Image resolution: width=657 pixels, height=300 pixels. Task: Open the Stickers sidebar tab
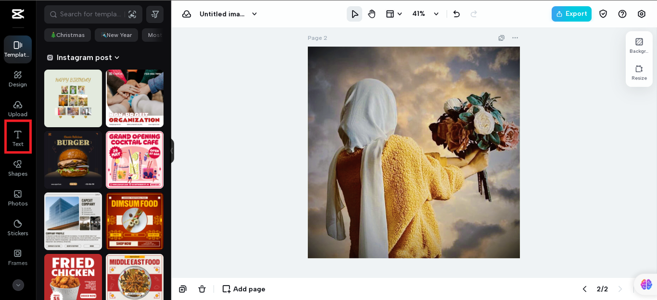(x=18, y=228)
